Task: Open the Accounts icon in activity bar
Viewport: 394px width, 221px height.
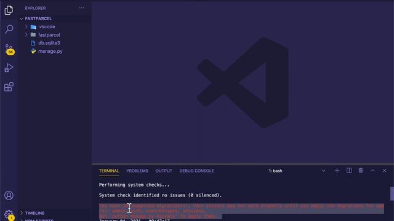Action: tap(9, 195)
